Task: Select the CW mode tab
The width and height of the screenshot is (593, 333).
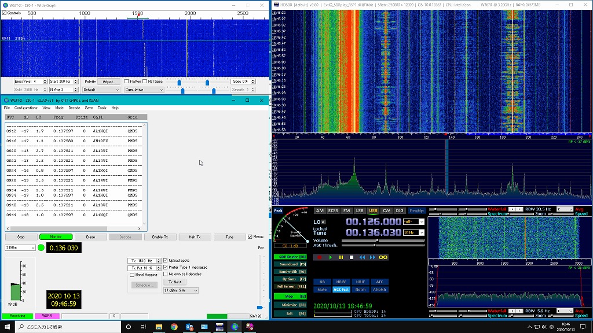Action: (386, 210)
